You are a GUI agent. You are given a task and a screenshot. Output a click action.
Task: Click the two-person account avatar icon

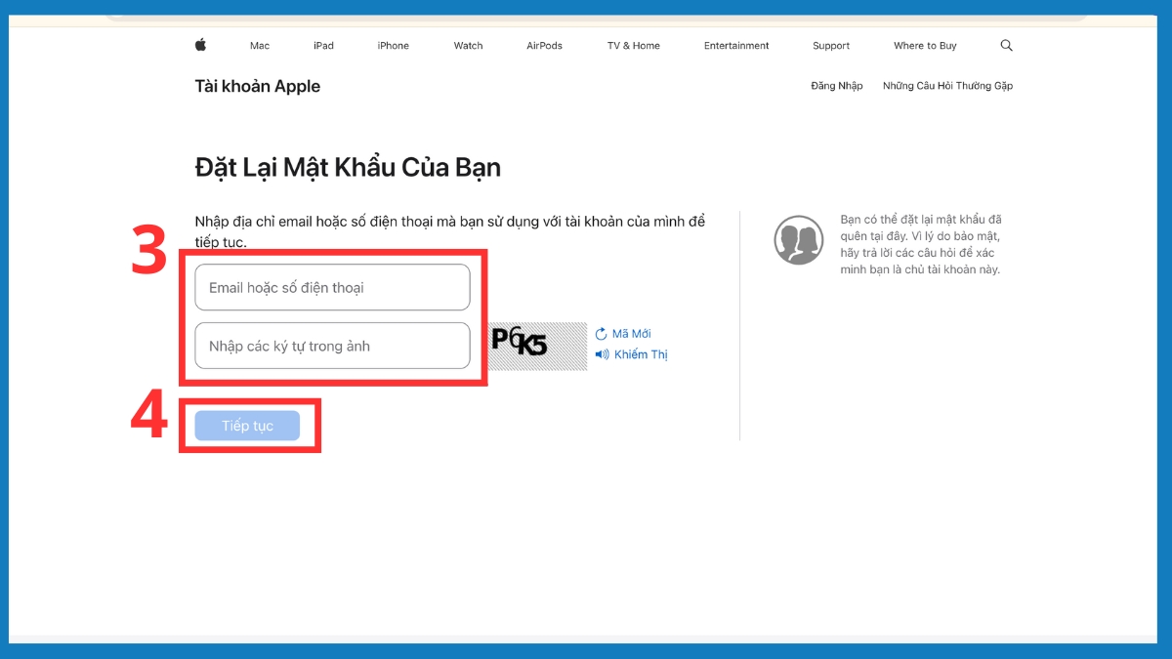click(x=798, y=238)
